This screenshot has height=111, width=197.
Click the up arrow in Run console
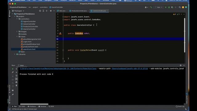click(x=16, y=69)
